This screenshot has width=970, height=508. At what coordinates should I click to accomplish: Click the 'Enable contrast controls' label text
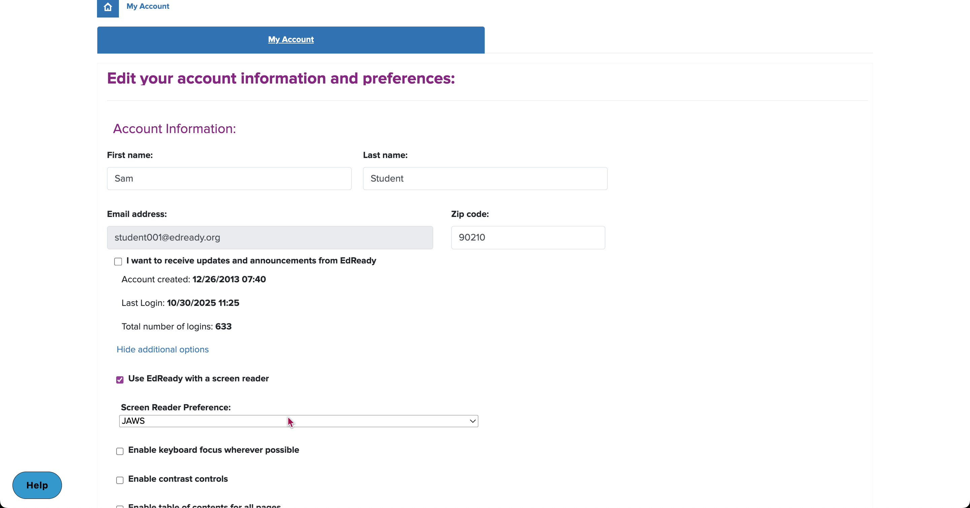click(x=178, y=479)
